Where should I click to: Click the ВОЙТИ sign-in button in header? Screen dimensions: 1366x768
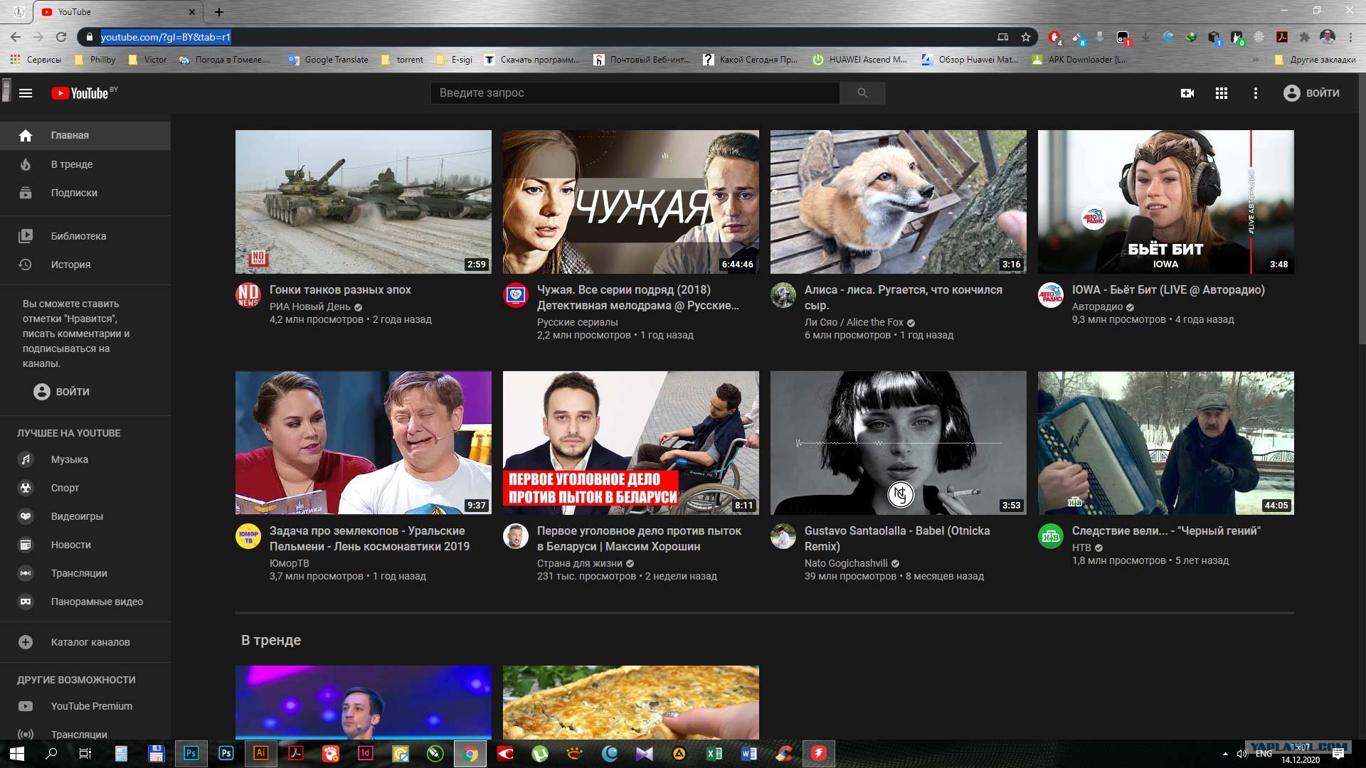point(1311,93)
